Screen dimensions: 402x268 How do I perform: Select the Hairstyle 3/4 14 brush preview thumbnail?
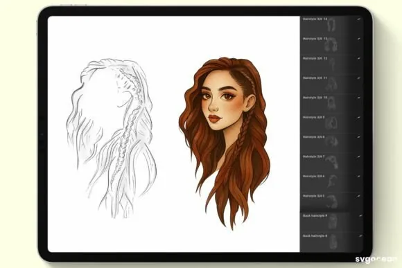tap(331, 25)
